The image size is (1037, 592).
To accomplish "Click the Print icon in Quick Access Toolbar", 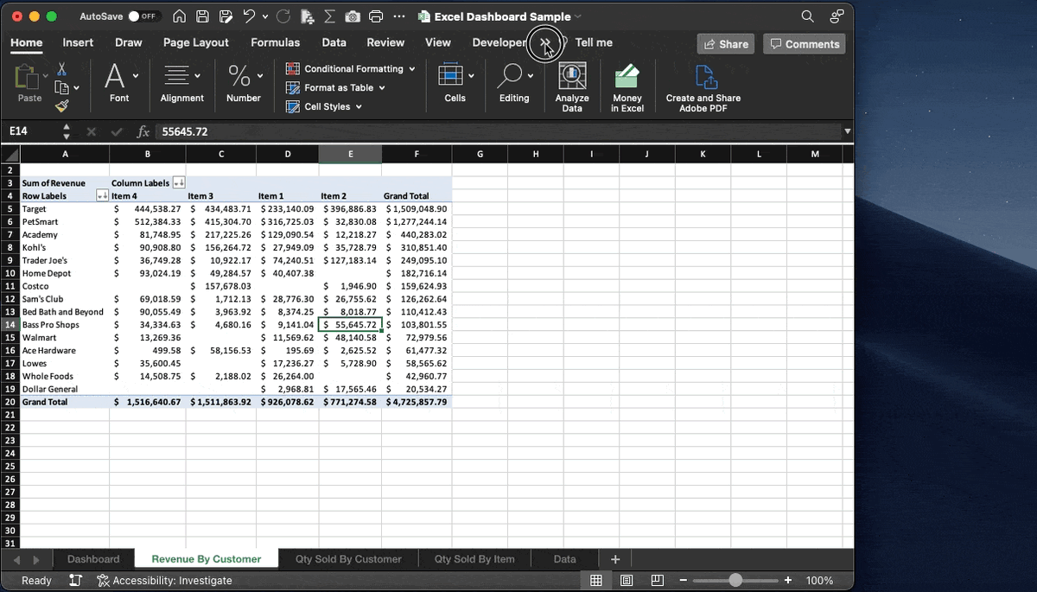I will point(375,16).
